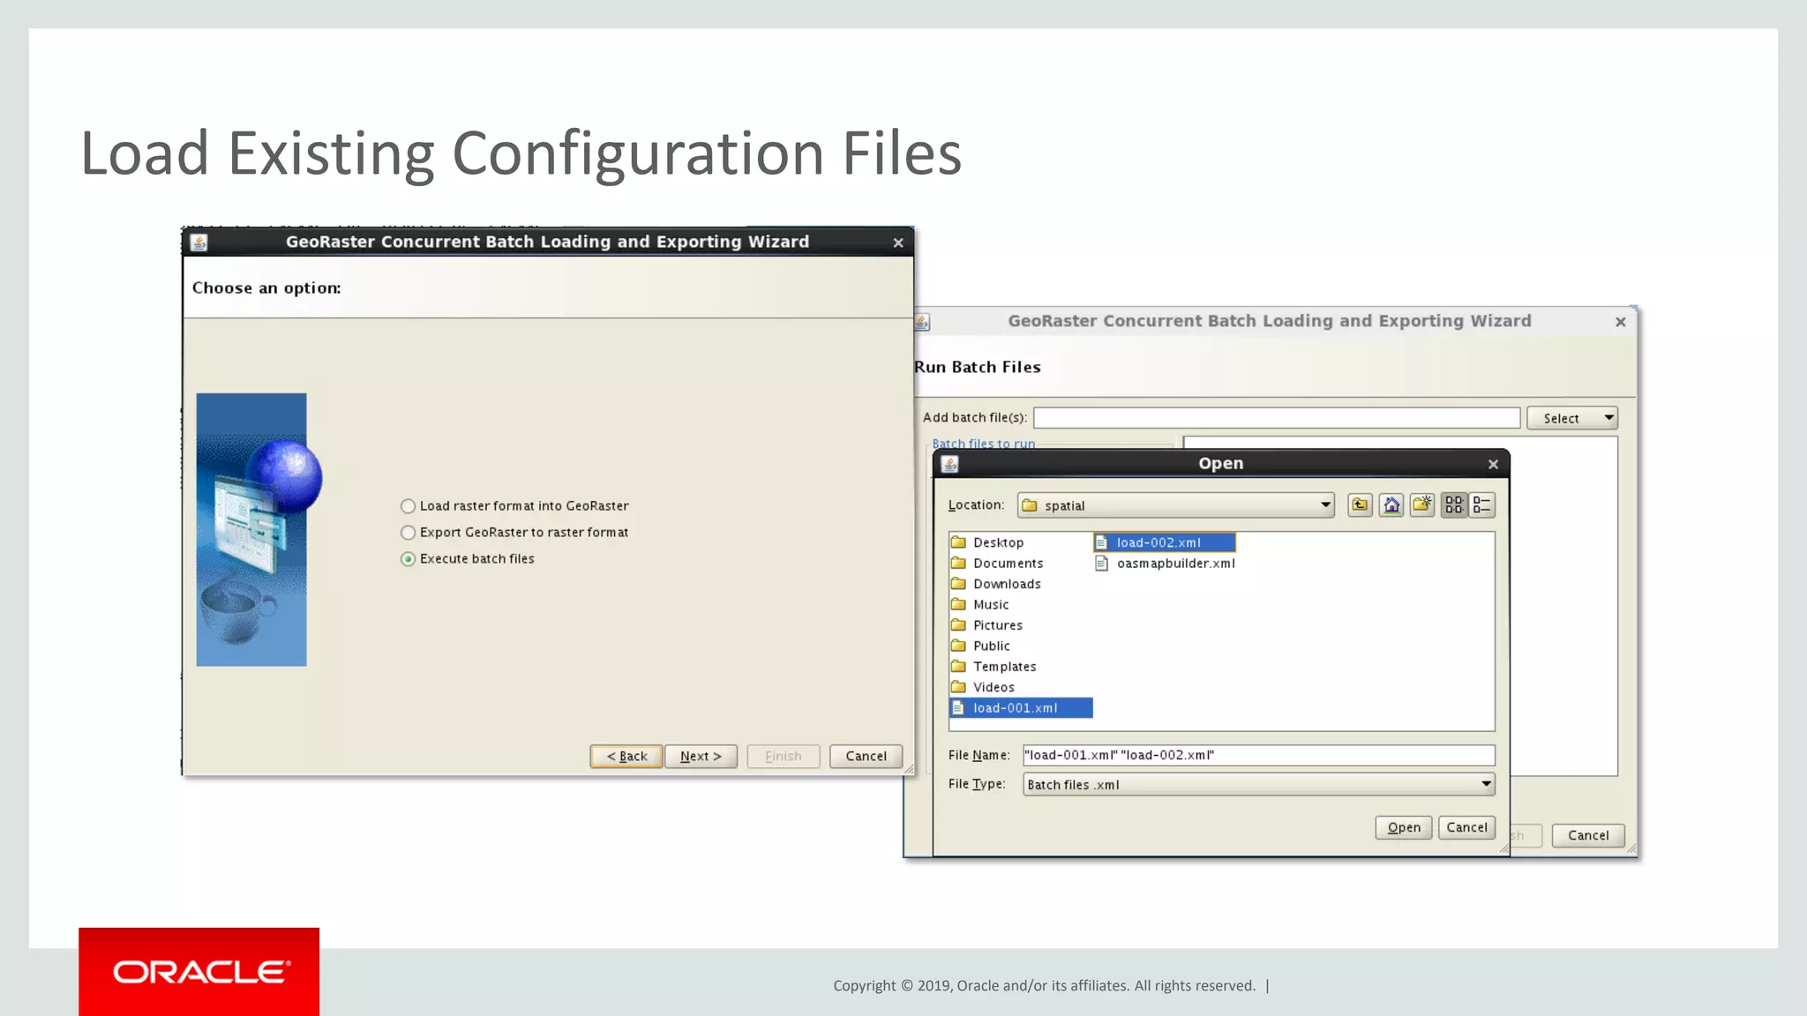Open the Select dropdown button
Viewport: 1807px width, 1016px height.
click(1572, 418)
